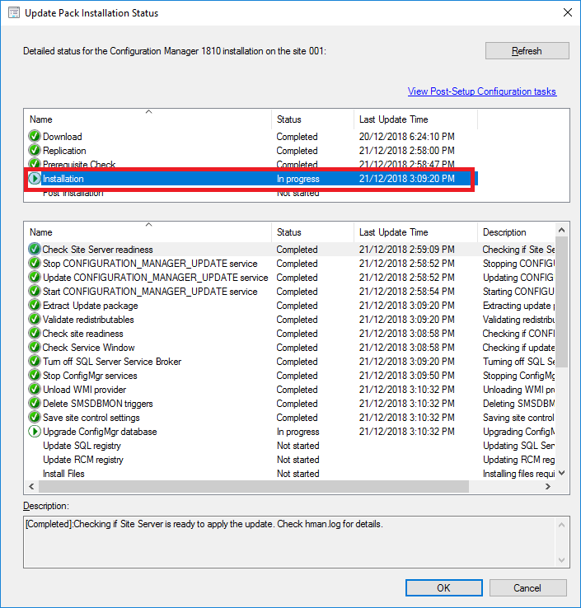The width and height of the screenshot is (581, 608).
Task: Click in-progress icon for Upgrade ConfigMgr database
Action: (35, 431)
